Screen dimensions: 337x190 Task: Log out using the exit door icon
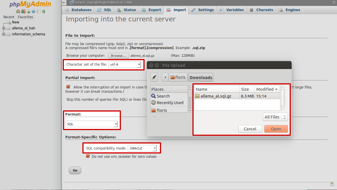23,11
